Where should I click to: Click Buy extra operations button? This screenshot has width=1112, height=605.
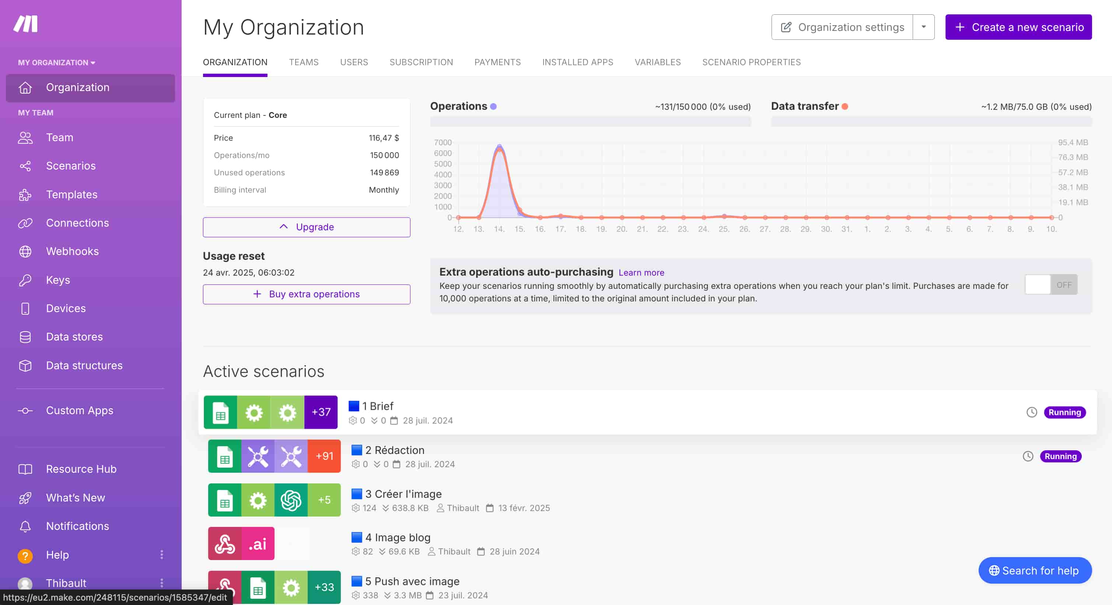coord(307,294)
